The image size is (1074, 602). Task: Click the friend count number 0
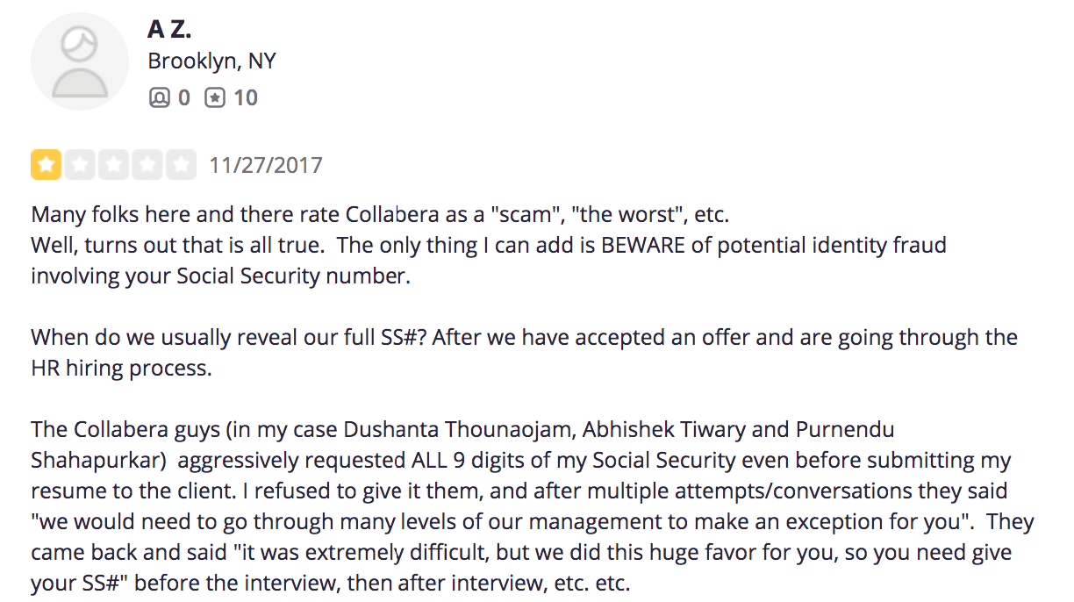tap(183, 97)
